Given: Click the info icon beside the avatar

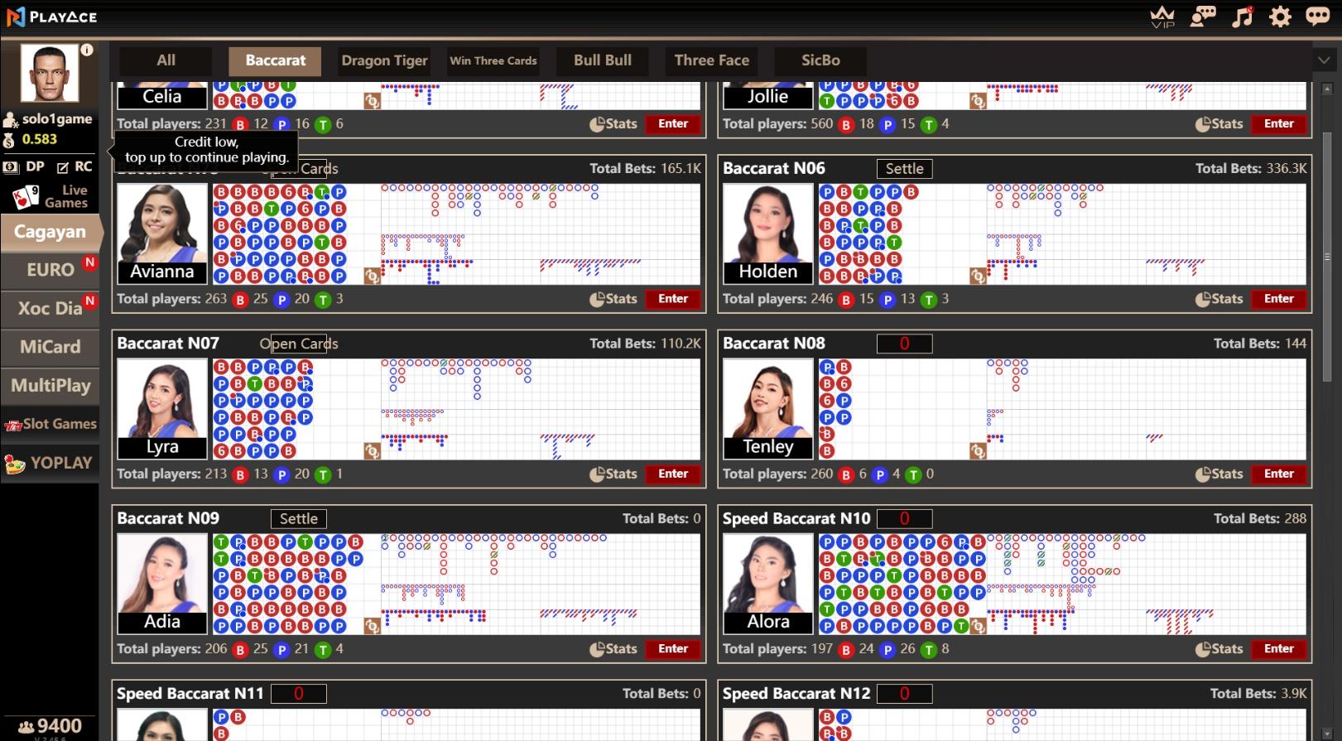Looking at the screenshot, I should [x=87, y=50].
